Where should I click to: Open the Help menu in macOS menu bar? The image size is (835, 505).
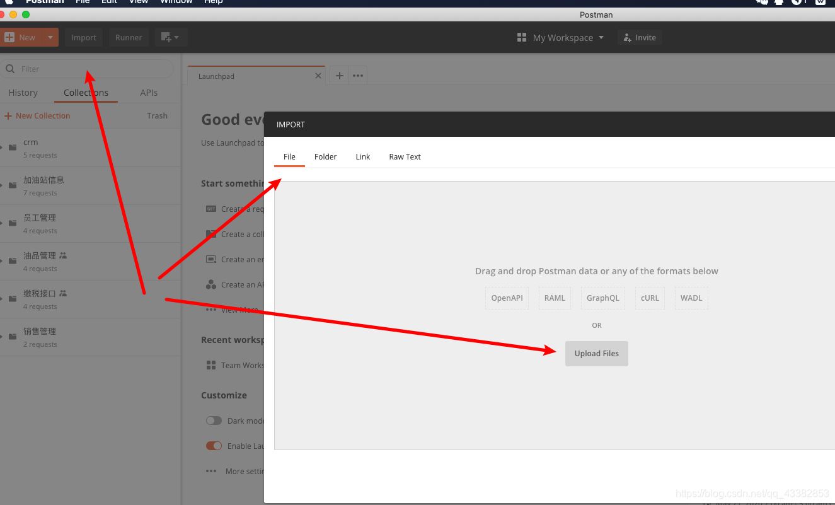pyautogui.click(x=214, y=2)
